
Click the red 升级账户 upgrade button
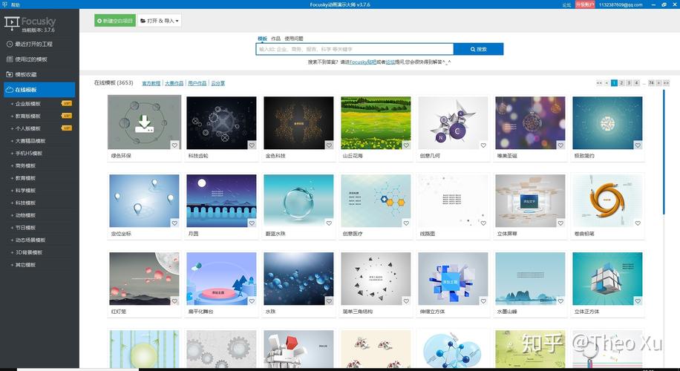point(584,4)
